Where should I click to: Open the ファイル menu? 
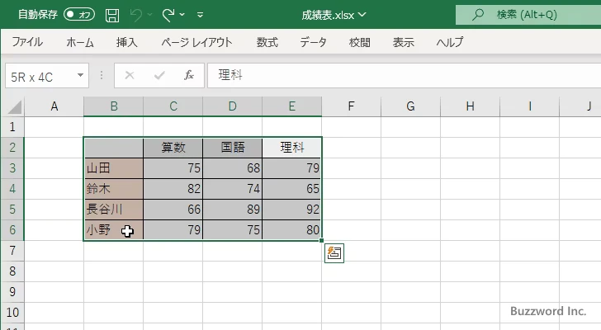pos(27,42)
